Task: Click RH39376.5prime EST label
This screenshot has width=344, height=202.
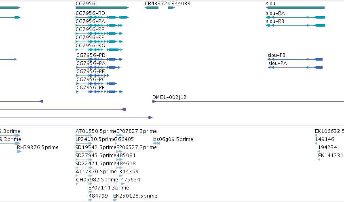Action: coord(38,147)
